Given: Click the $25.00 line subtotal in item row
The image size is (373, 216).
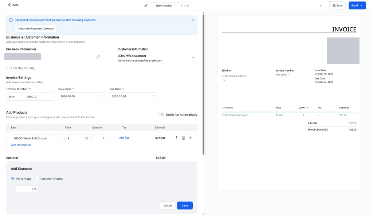Looking at the screenshot, I should 160,138.
